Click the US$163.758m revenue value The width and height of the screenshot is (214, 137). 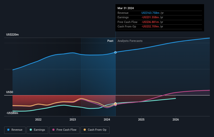[150, 13]
